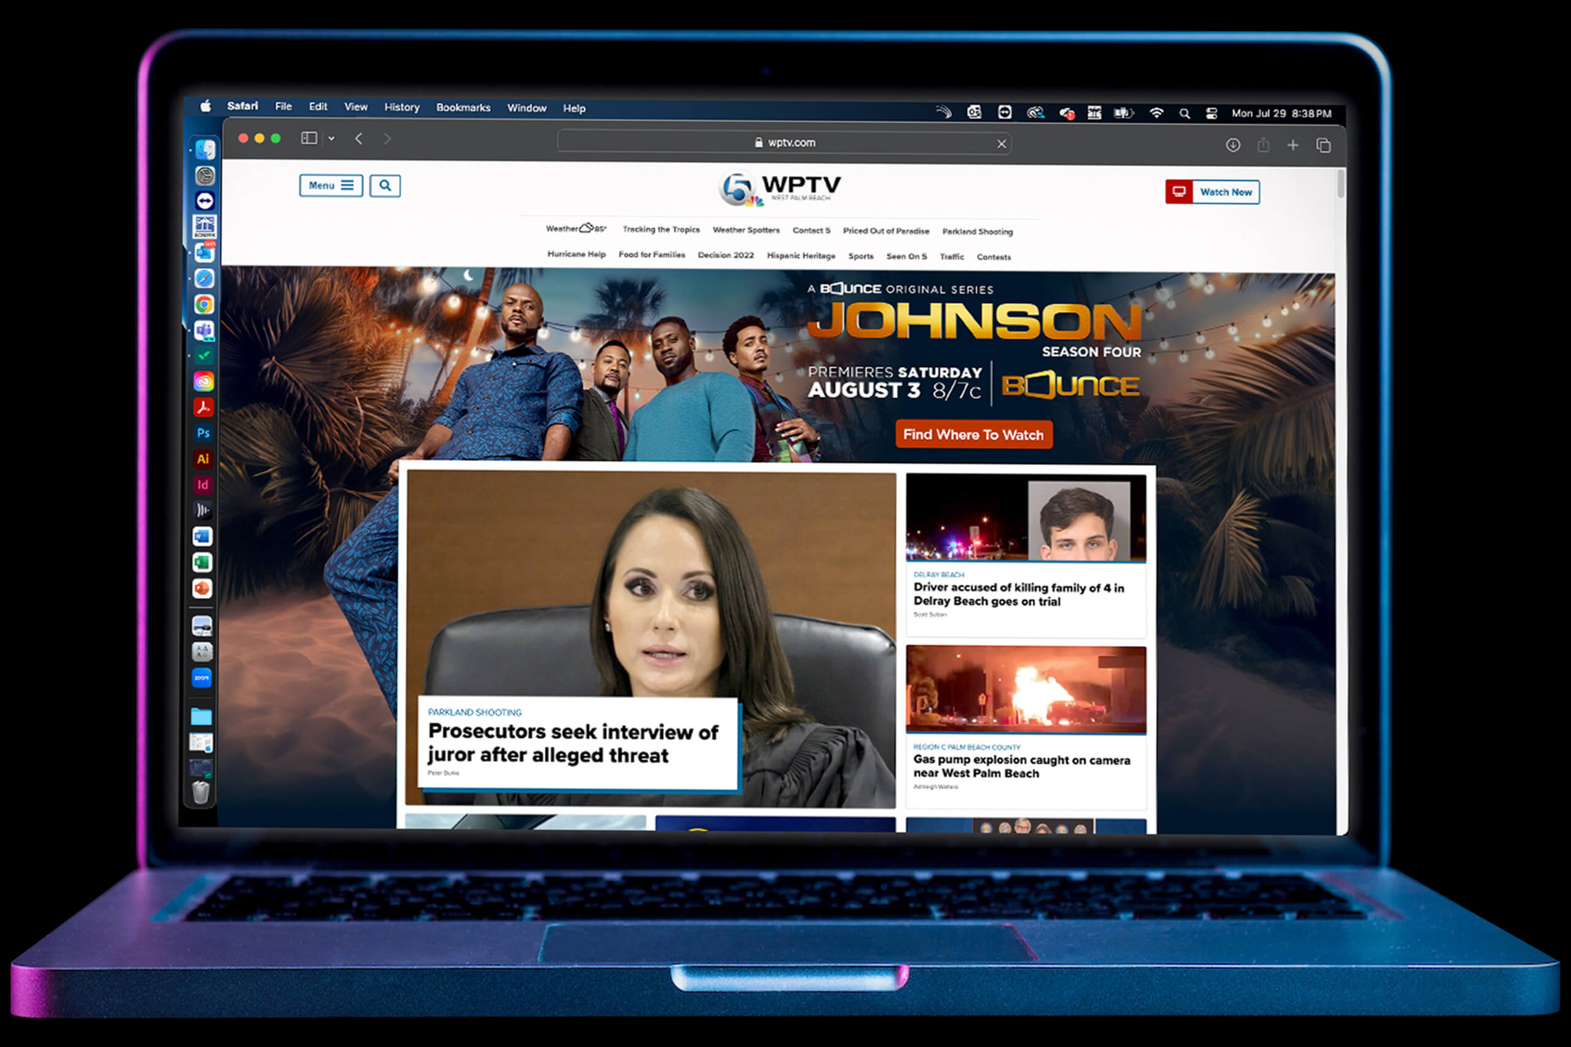
Task: Open Prosecutors seek interview of juror headline
Action: pyautogui.click(x=573, y=743)
